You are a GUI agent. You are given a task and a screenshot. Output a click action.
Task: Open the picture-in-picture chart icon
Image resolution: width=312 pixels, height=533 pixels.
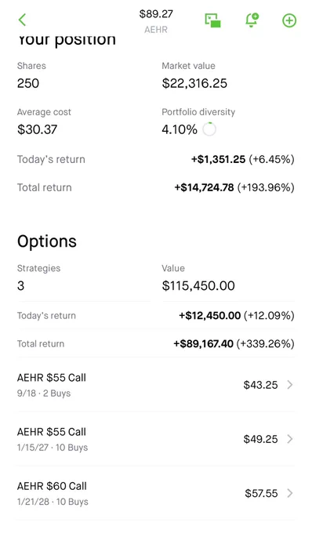click(x=212, y=20)
